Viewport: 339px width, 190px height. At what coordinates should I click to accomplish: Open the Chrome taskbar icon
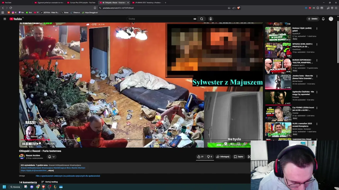pos(38,187)
